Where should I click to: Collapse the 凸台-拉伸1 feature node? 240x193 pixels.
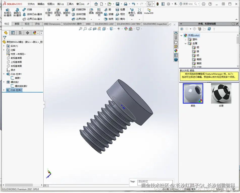[x=4, y=74]
